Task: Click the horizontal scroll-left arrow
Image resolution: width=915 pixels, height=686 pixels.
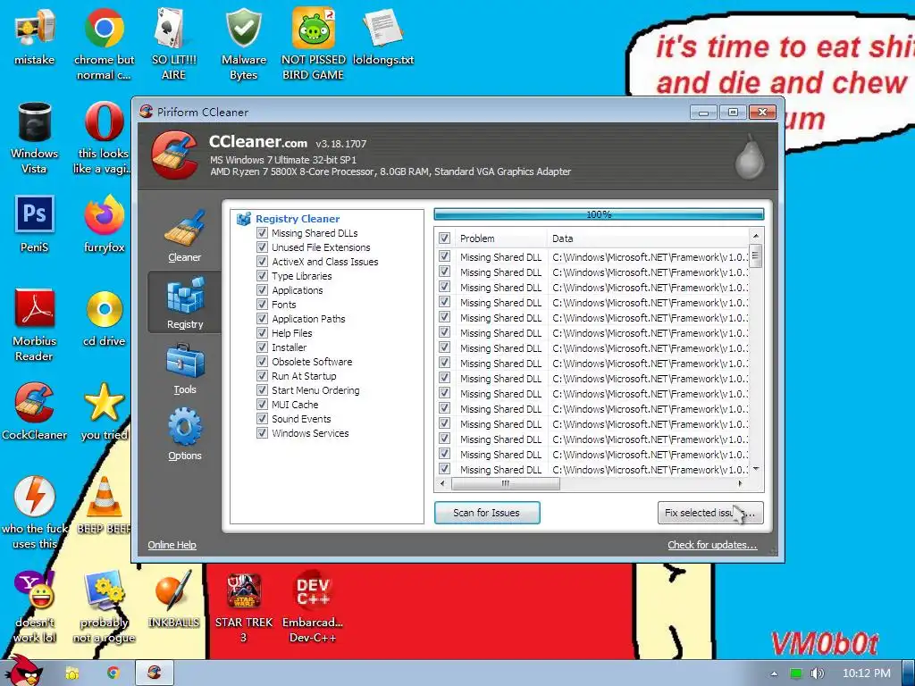Action: click(x=442, y=483)
